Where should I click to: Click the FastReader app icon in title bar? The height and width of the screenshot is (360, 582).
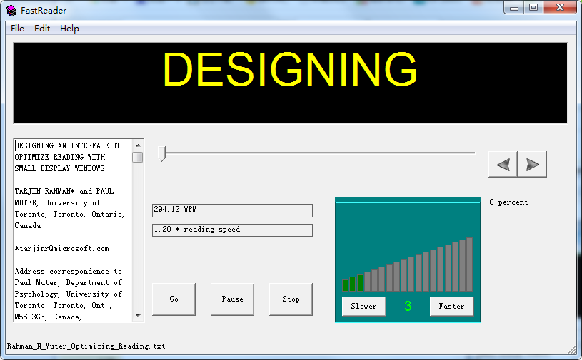(x=11, y=10)
